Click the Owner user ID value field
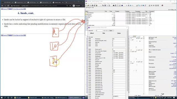 119,49
